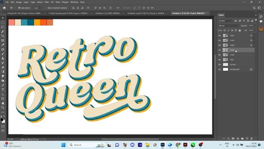Select the Move tool in toolbar
The image size is (264, 149).
click(3, 18)
